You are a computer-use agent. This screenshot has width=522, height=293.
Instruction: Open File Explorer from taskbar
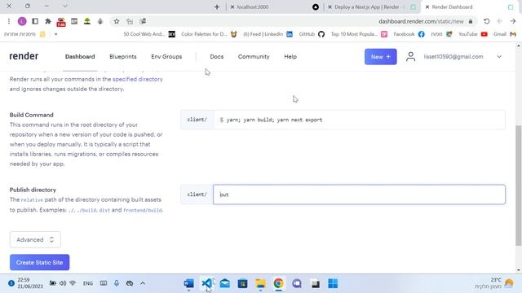click(261, 283)
